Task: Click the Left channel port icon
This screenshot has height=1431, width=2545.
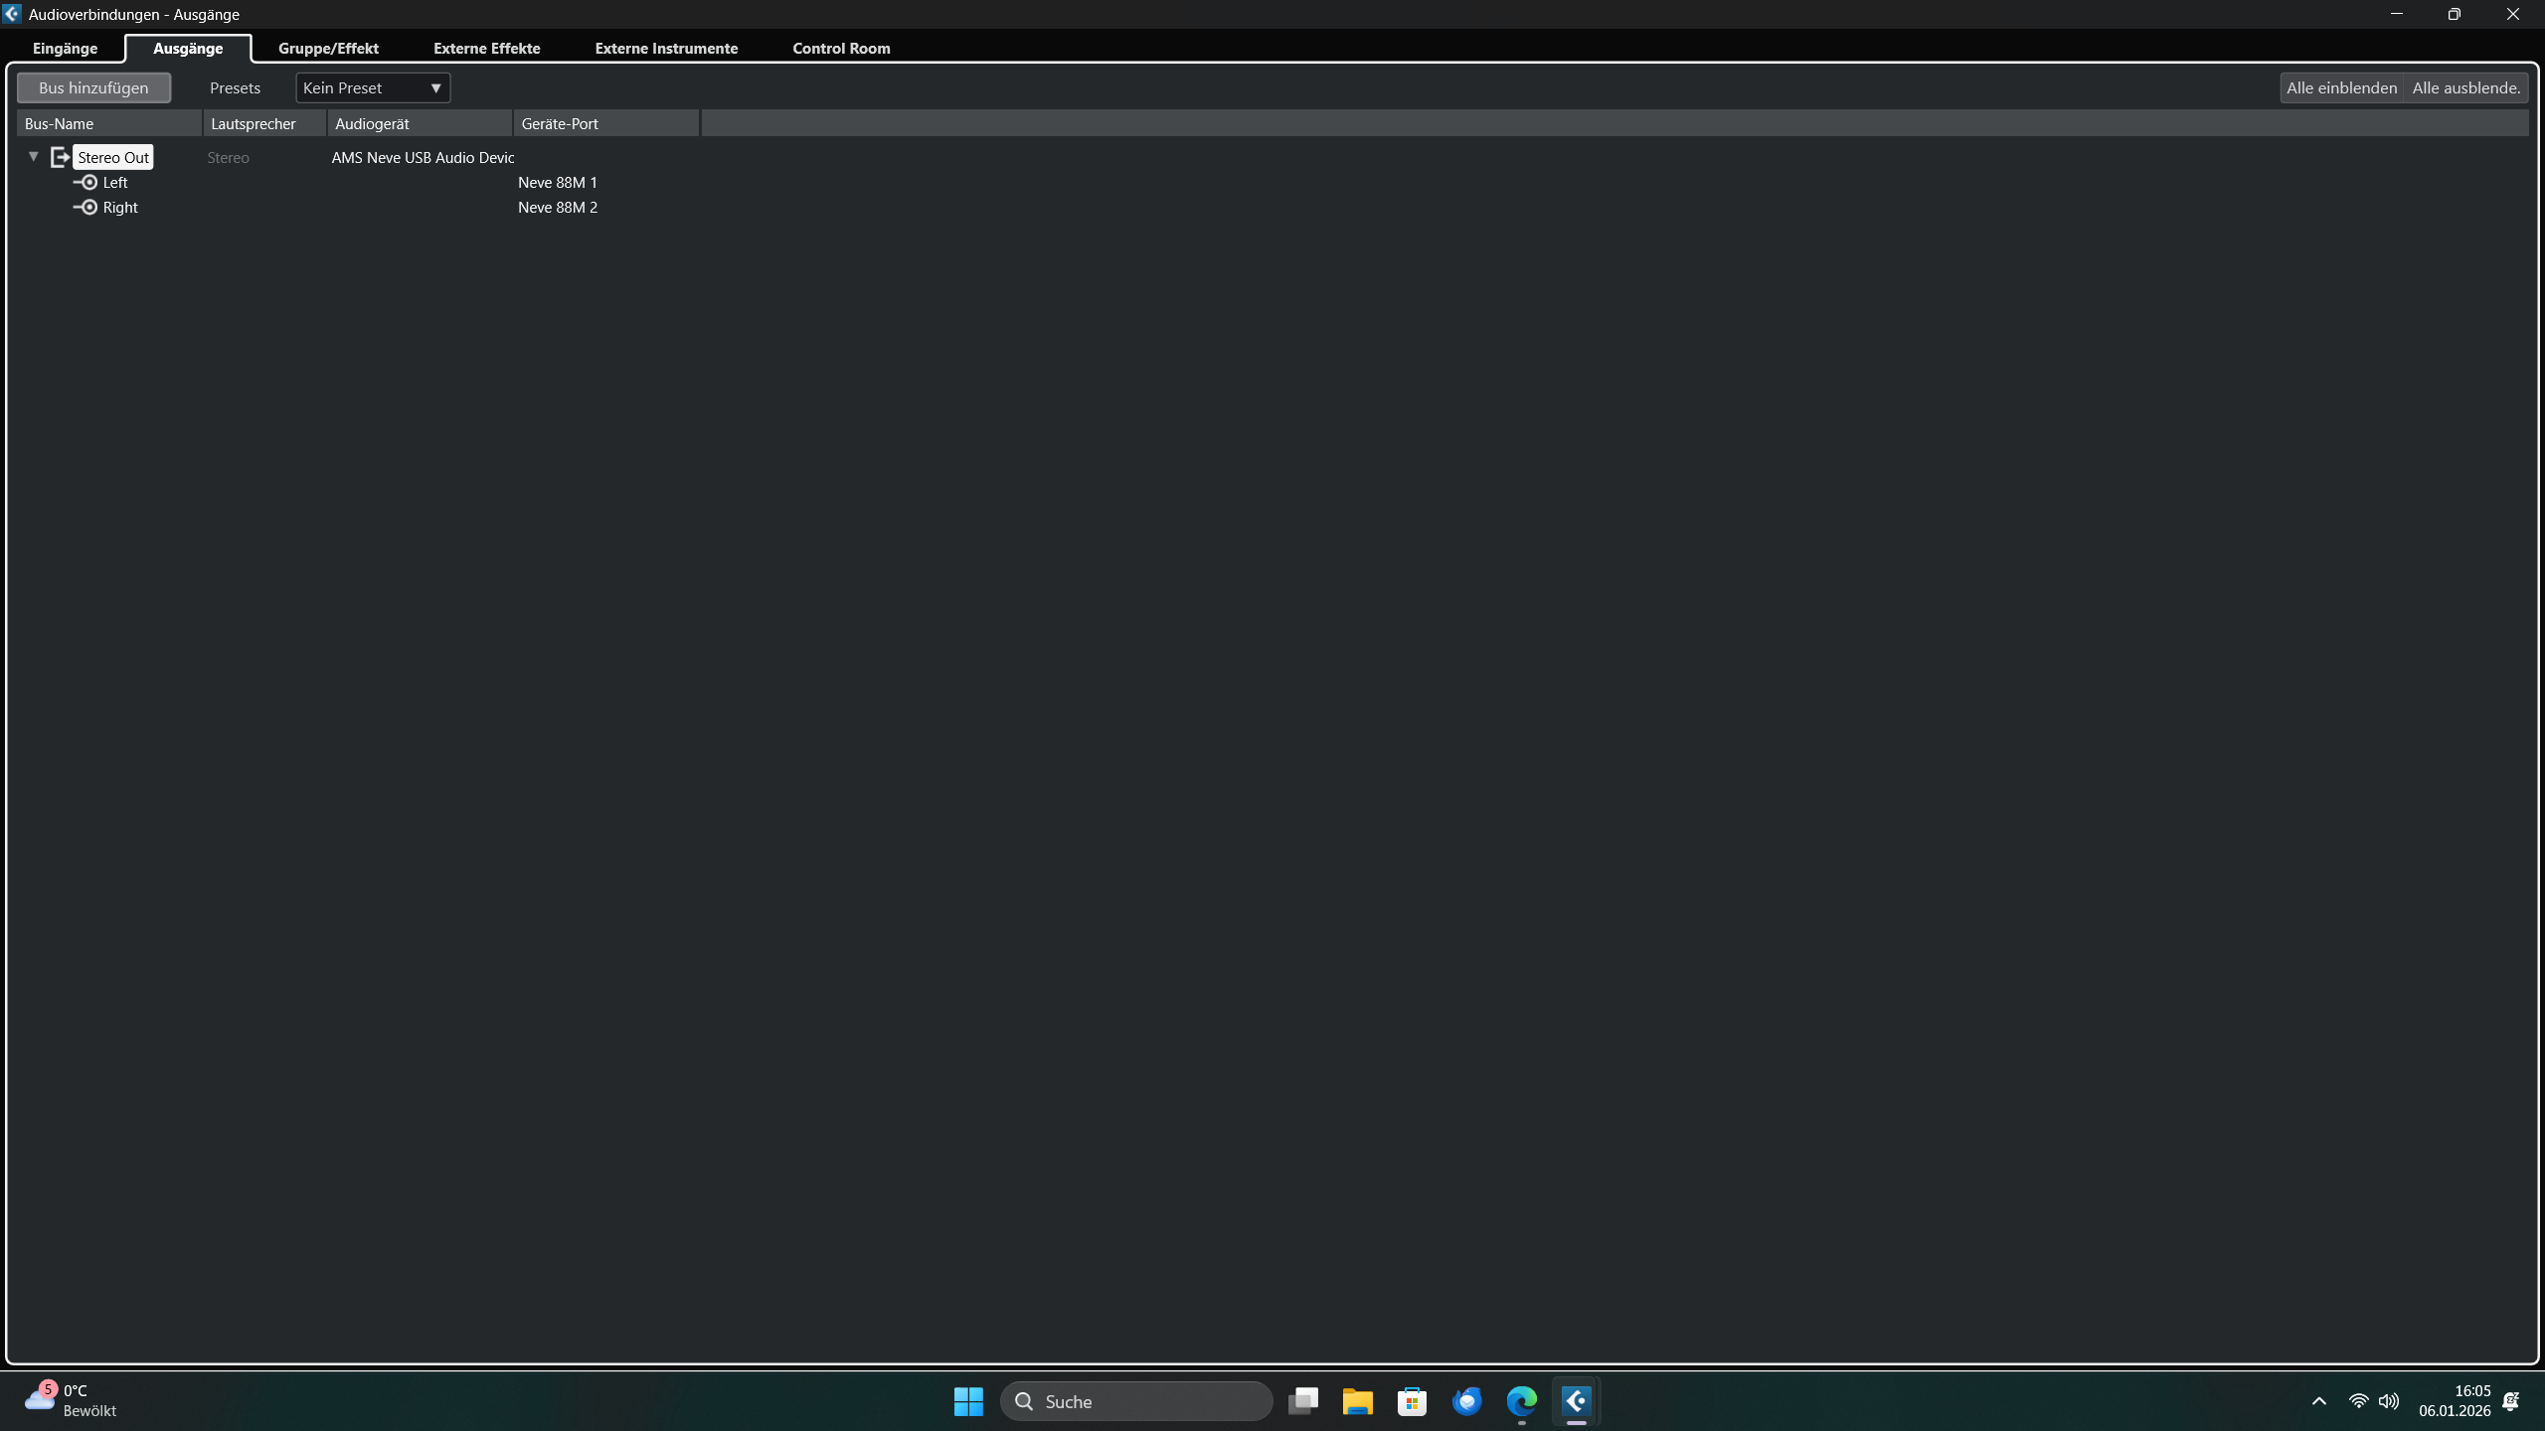Action: pyautogui.click(x=87, y=182)
